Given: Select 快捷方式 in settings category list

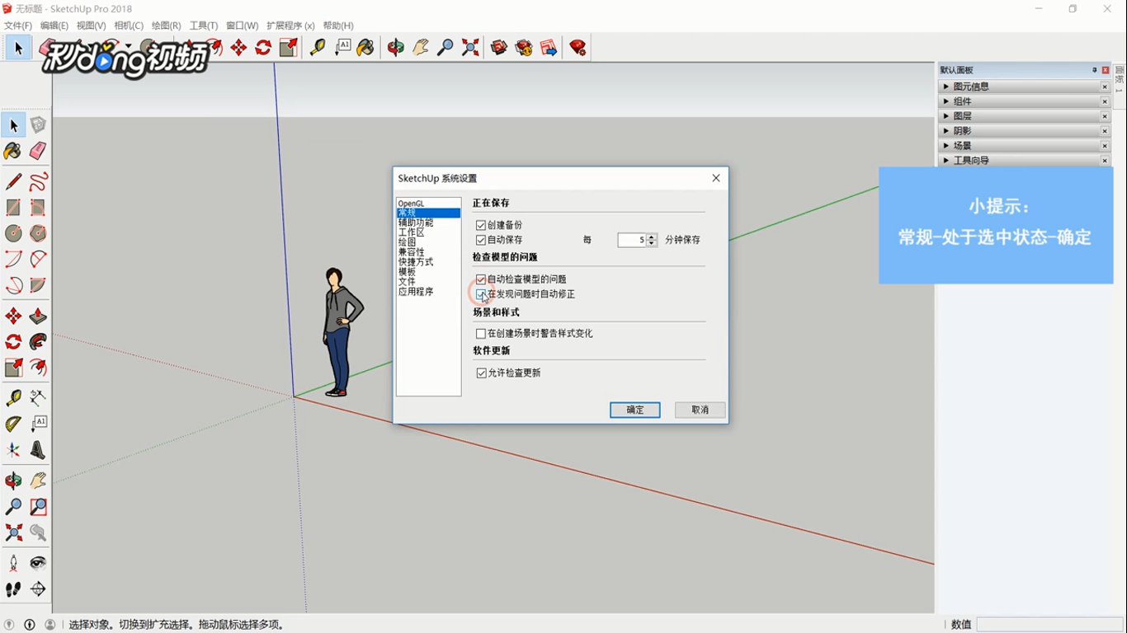Looking at the screenshot, I should 416,262.
